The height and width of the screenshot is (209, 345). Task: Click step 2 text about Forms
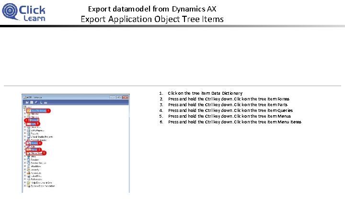click(229, 99)
